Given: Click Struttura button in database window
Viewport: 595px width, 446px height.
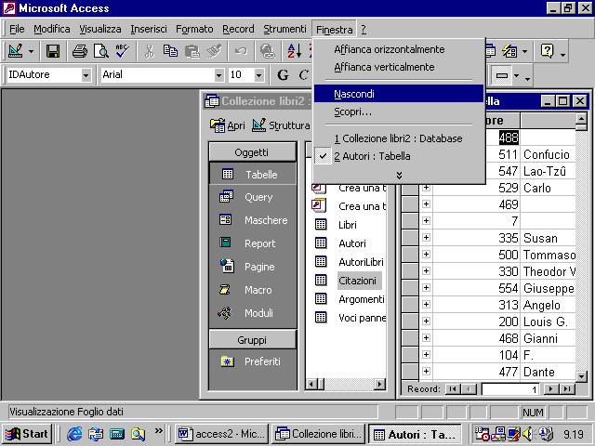Looking at the screenshot, I should pos(281,125).
